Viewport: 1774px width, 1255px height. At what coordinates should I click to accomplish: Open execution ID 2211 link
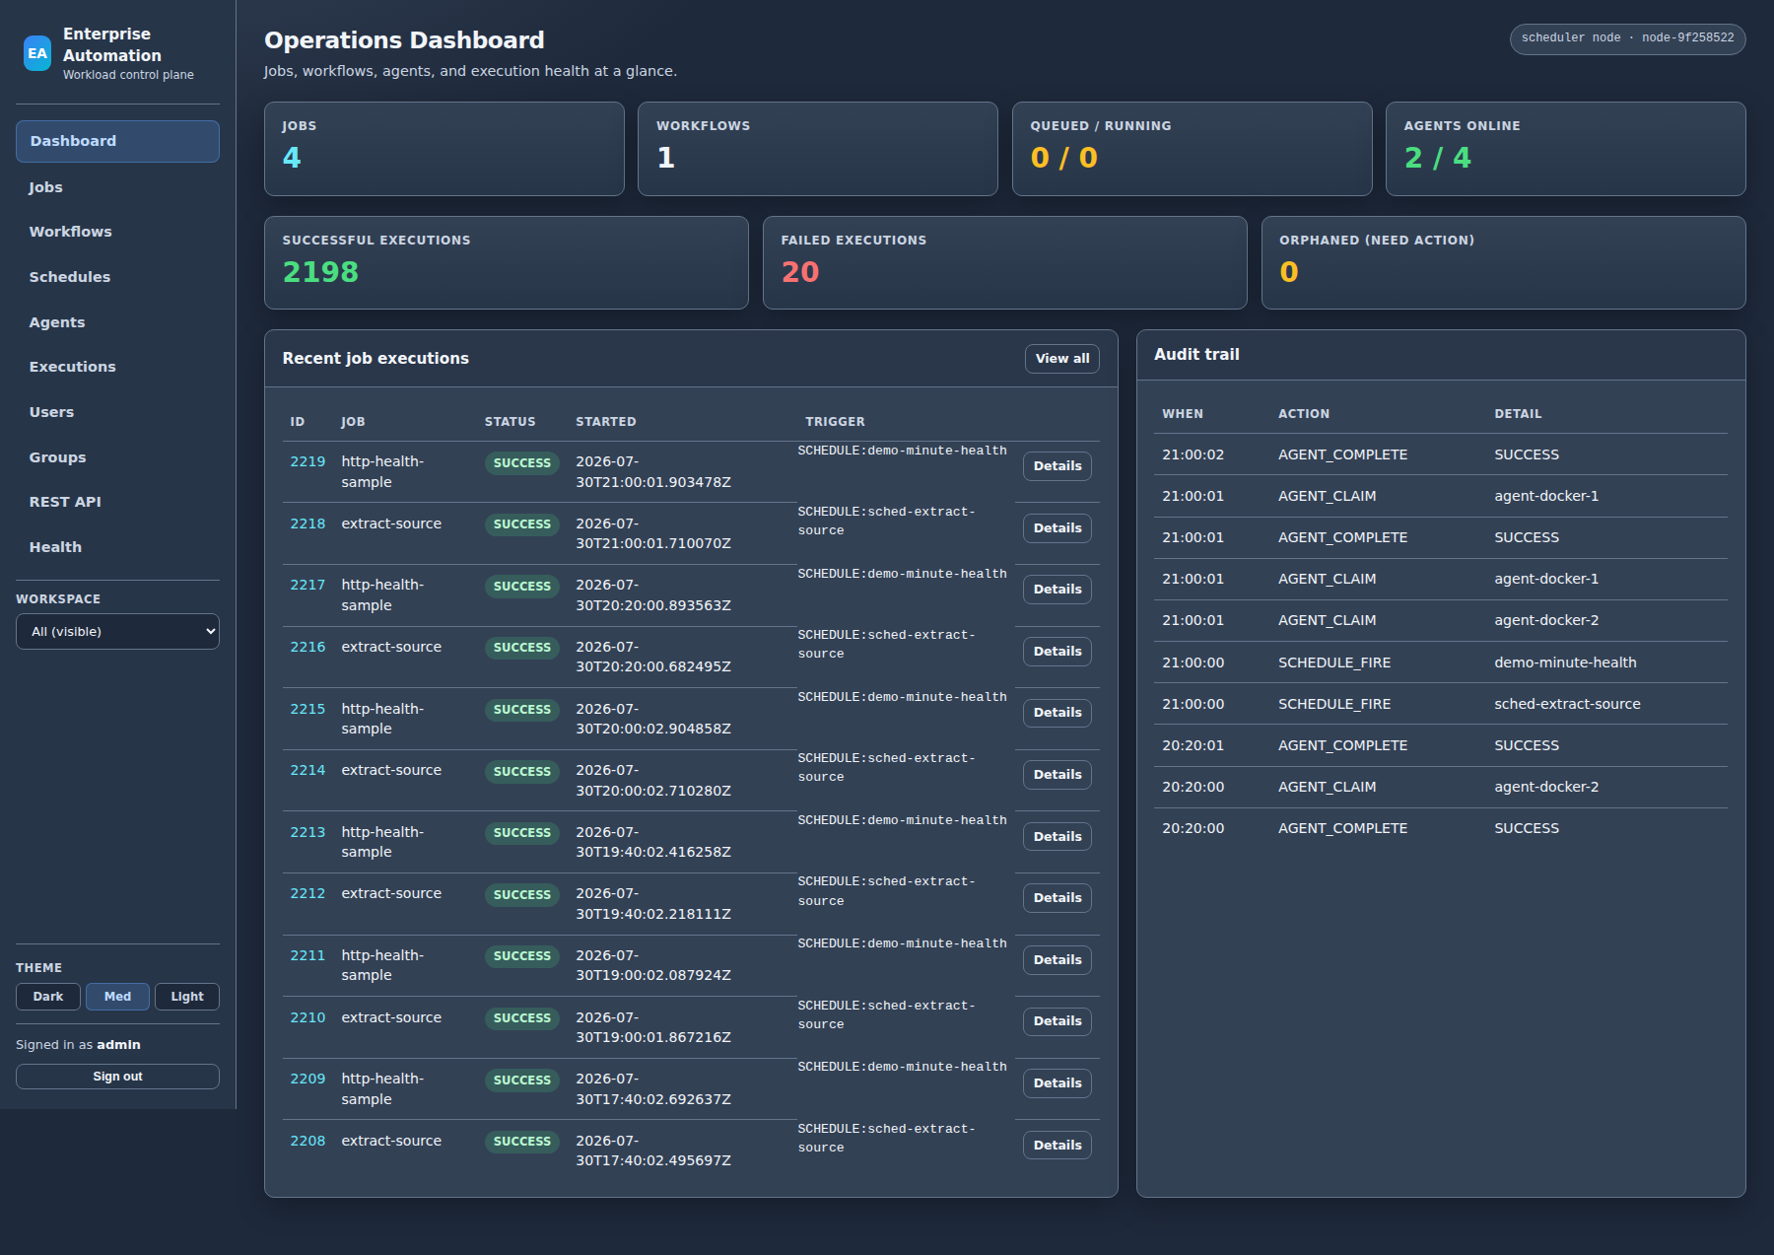(x=307, y=955)
